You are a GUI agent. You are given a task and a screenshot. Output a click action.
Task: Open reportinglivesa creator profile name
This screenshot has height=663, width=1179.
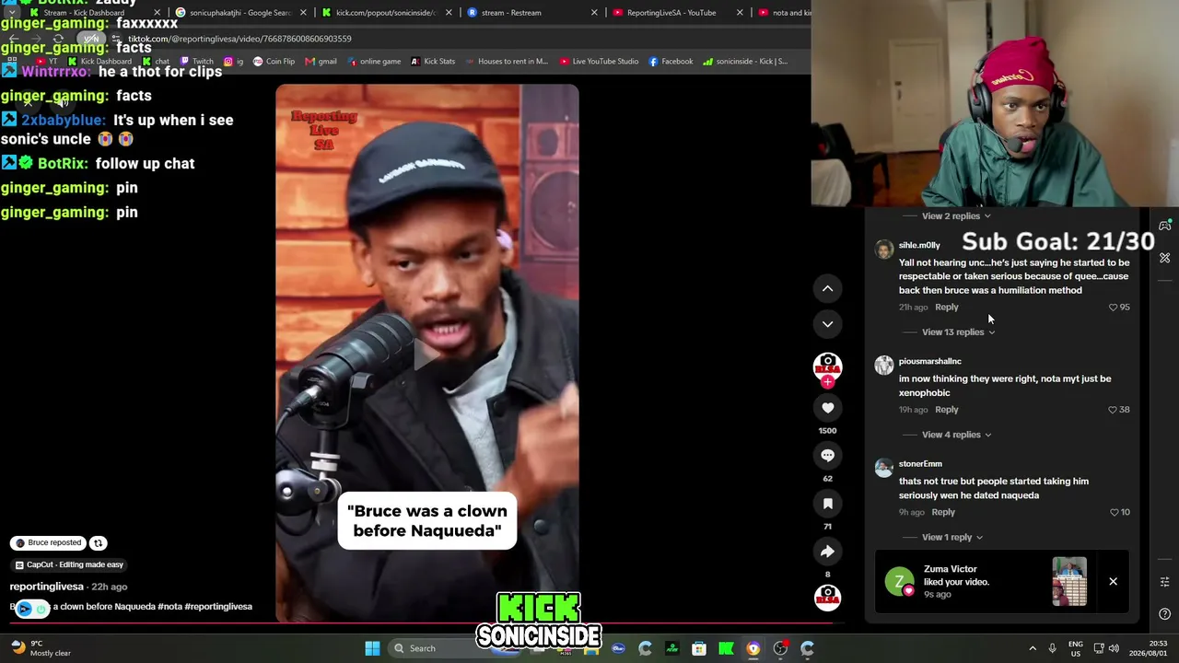coord(47,587)
